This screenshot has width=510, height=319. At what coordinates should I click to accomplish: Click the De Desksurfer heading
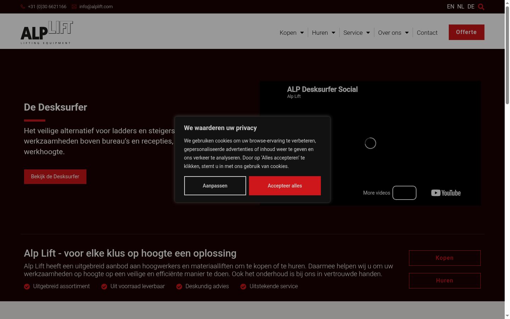pyautogui.click(x=56, y=107)
